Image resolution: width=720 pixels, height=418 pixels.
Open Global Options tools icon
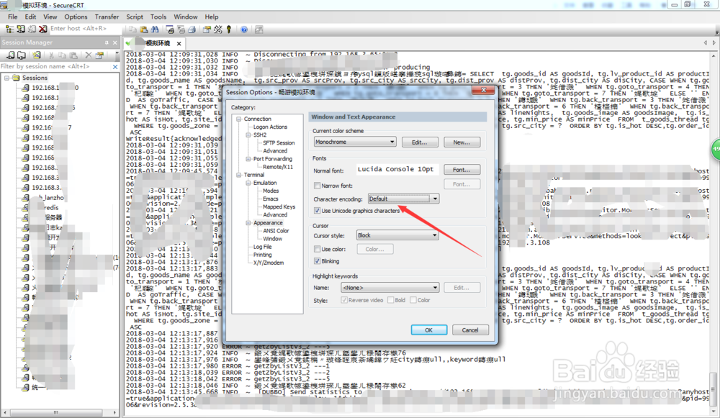[x=218, y=29]
